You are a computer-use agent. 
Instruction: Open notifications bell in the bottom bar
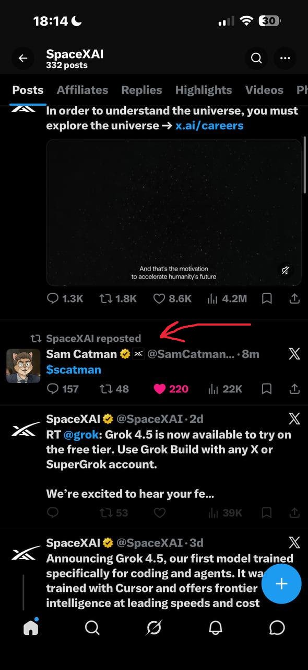216,628
